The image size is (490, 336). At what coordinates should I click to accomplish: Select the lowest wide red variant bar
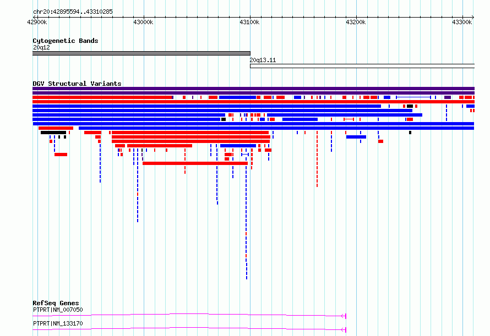point(195,163)
